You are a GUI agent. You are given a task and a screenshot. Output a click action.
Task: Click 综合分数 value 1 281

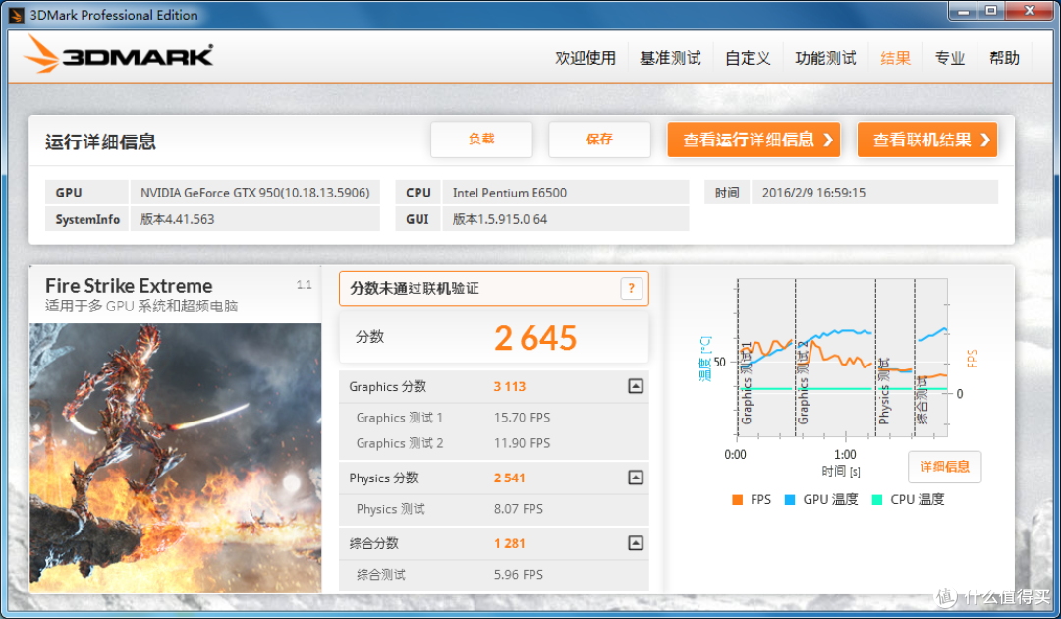(510, 544)
